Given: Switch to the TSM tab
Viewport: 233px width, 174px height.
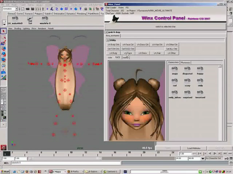Looking at the screenshot, I should (110, 58).
